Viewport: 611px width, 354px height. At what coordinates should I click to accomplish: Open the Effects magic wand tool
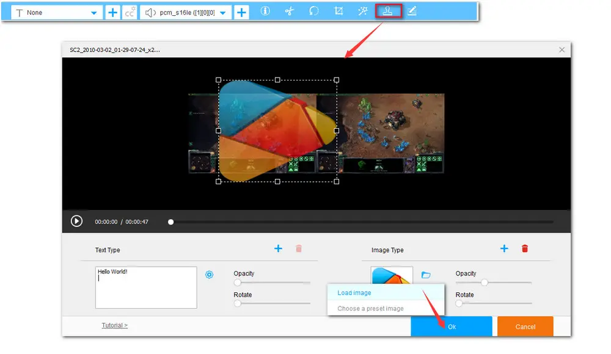[363, 11]
